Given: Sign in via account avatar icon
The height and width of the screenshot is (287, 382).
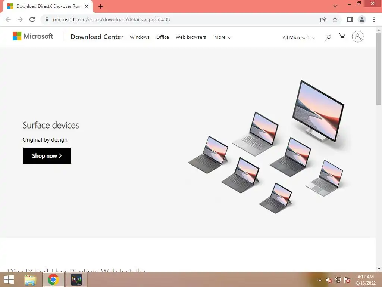Looking at the screenshot, I should [x=358, y=37].
